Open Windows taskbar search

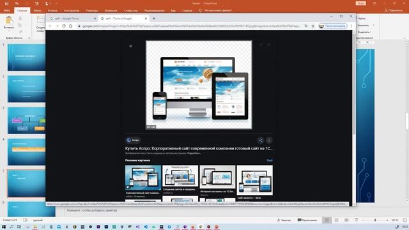click(12, 227)
